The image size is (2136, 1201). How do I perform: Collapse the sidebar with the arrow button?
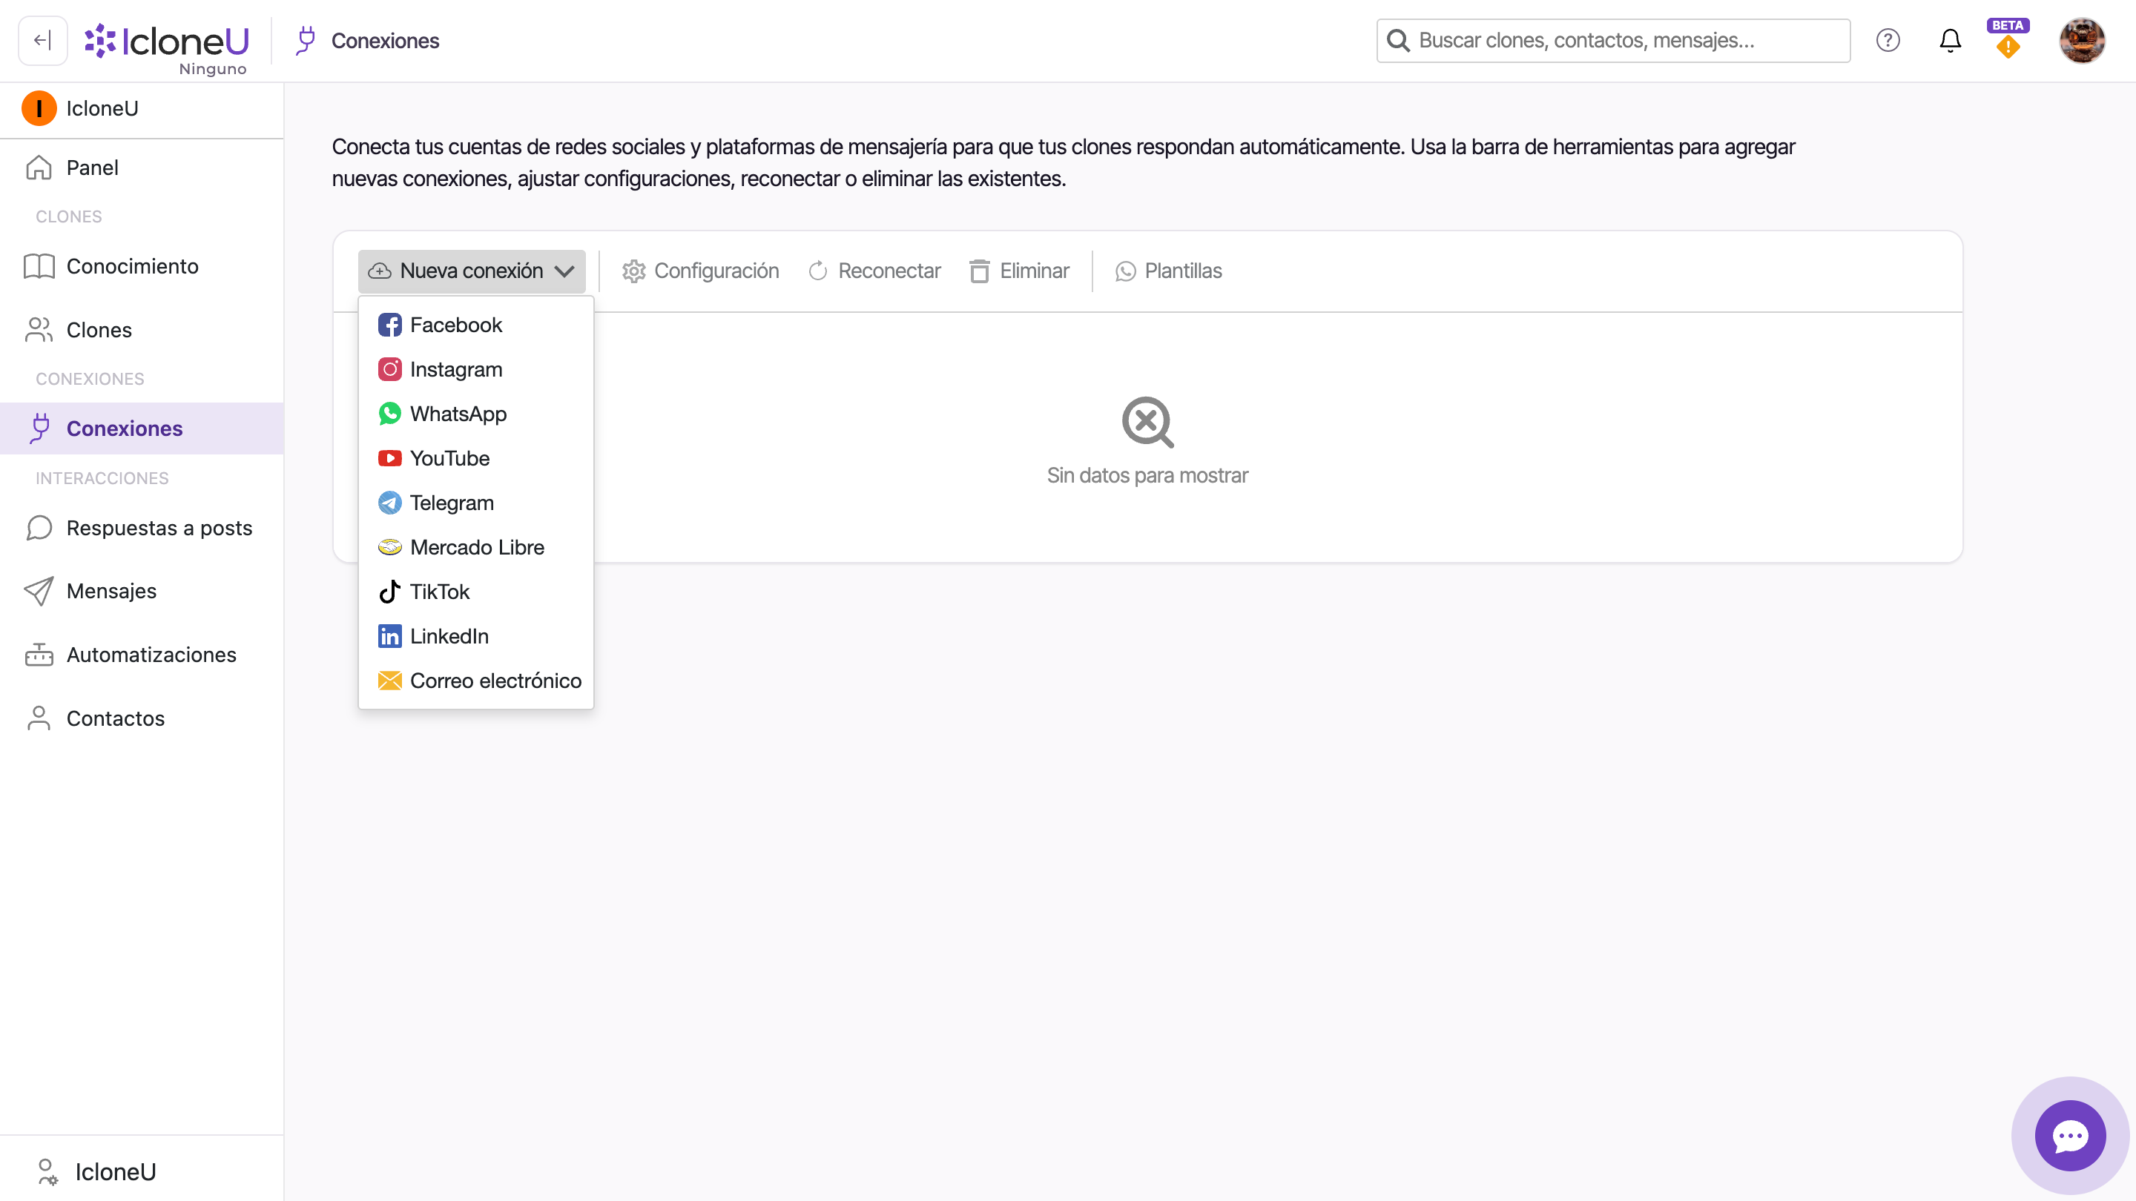pyautogui.click(x=42, y=41)
